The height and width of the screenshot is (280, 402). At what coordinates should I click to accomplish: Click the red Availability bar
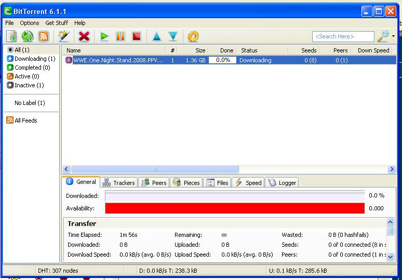tap(235, 208)
